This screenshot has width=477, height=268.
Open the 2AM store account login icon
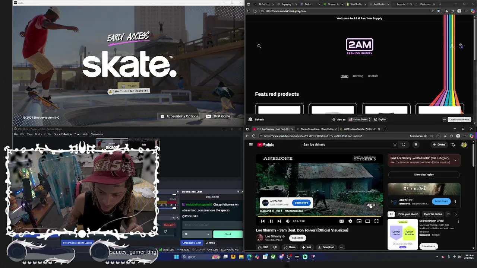[x=452, y=46]
